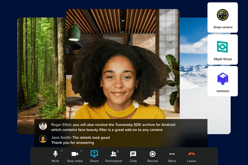
Task: Expand audio options arrow next to Mute
Action: tap(62, 151)
